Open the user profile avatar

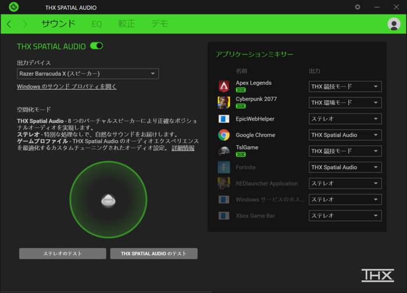(394, 24)
